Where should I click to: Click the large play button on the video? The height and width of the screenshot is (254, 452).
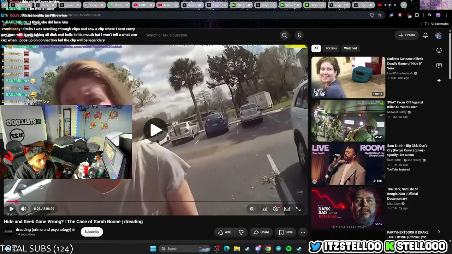155,130
